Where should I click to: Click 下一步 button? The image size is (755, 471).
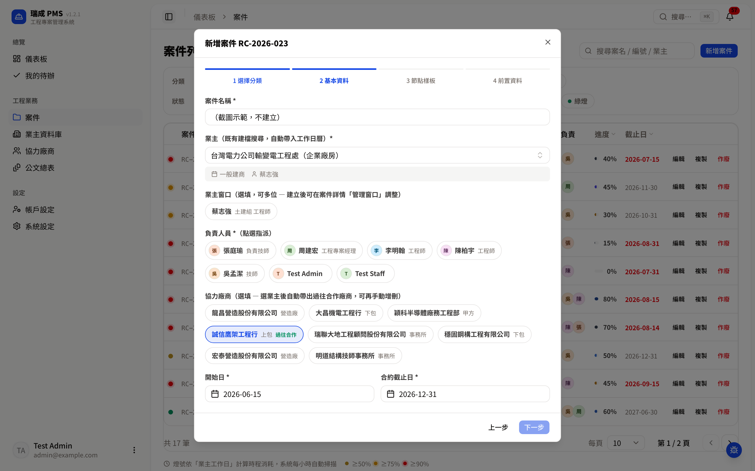534,427
